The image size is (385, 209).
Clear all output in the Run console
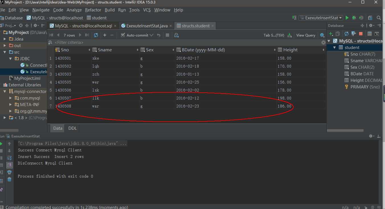[9, 179]
